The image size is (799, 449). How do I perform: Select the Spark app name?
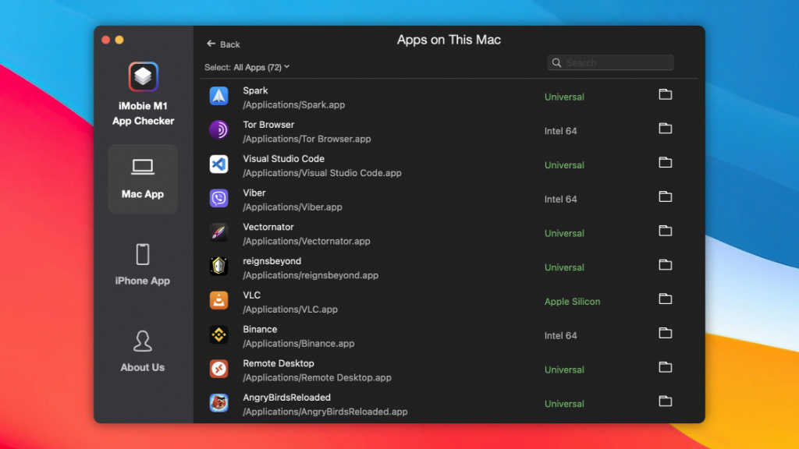click(255, 90)
